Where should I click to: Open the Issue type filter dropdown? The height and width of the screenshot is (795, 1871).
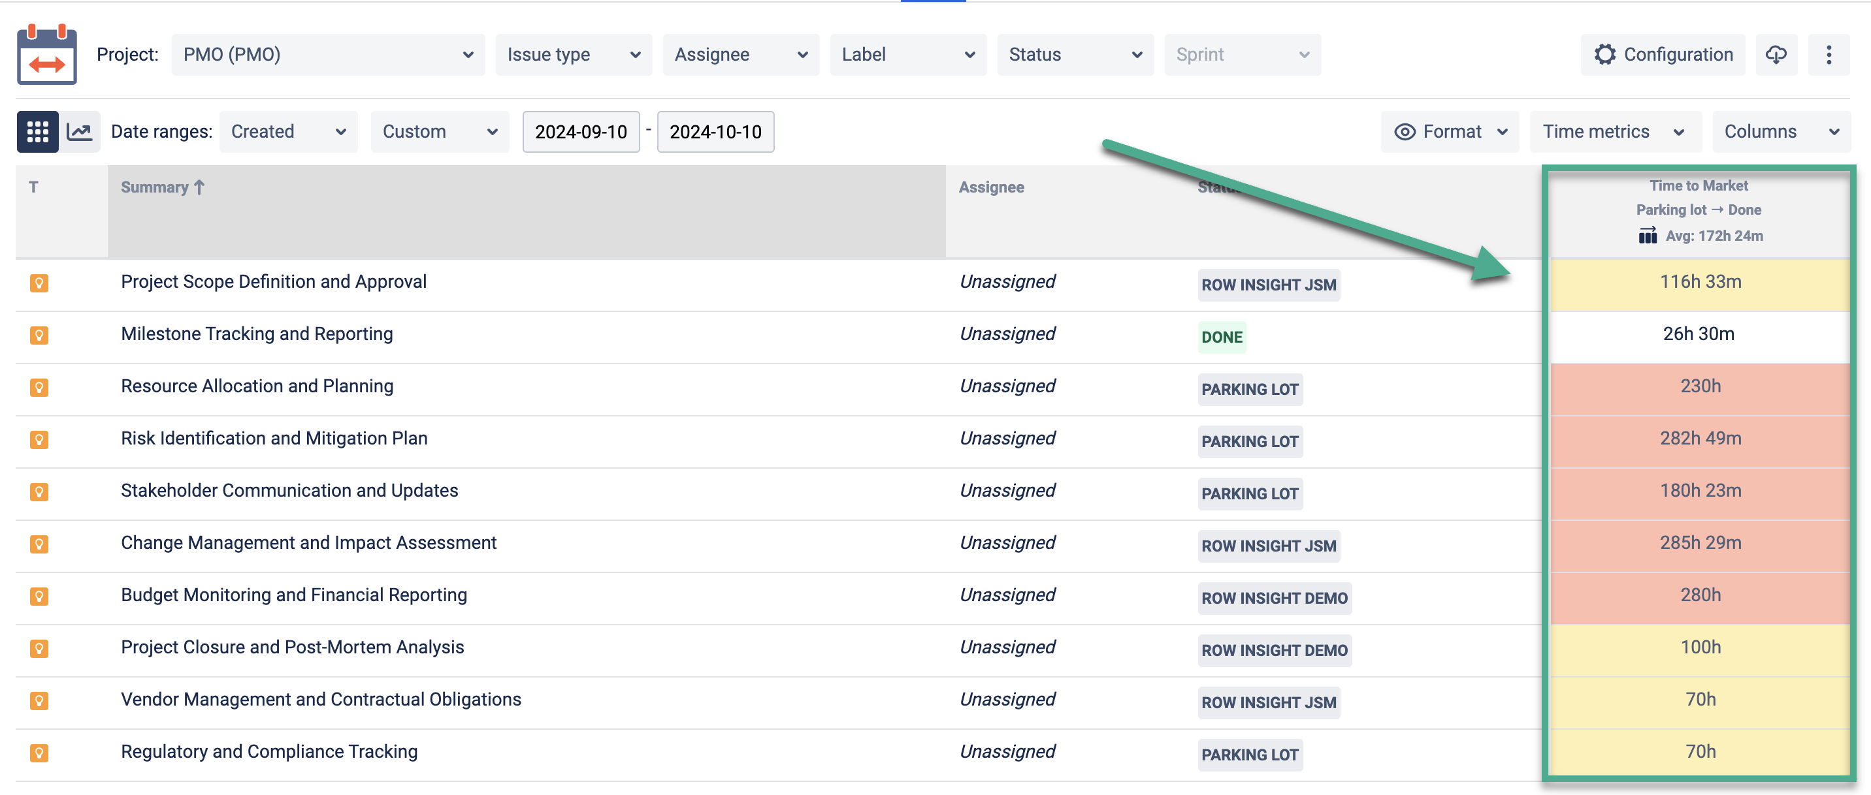click(573, 54)
